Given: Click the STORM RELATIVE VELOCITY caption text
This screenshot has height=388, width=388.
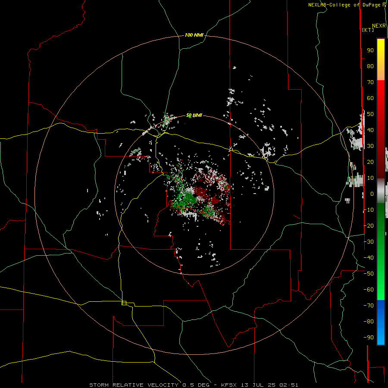Looking at the screenshot, I should (134, 385).
